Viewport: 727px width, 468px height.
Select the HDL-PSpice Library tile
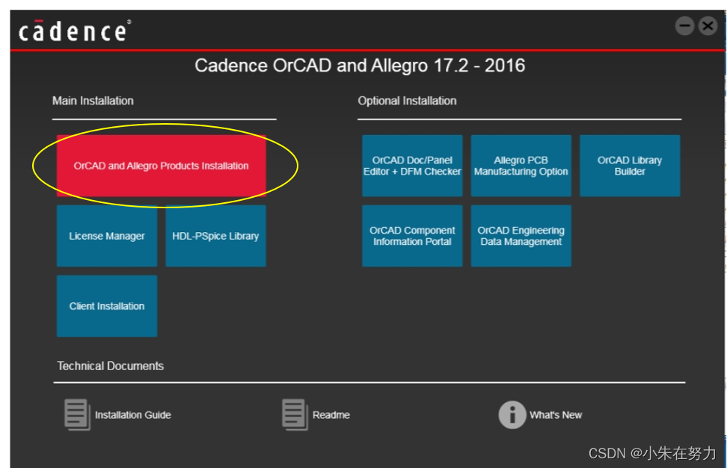pyautogui.click(x=215, y=236)
